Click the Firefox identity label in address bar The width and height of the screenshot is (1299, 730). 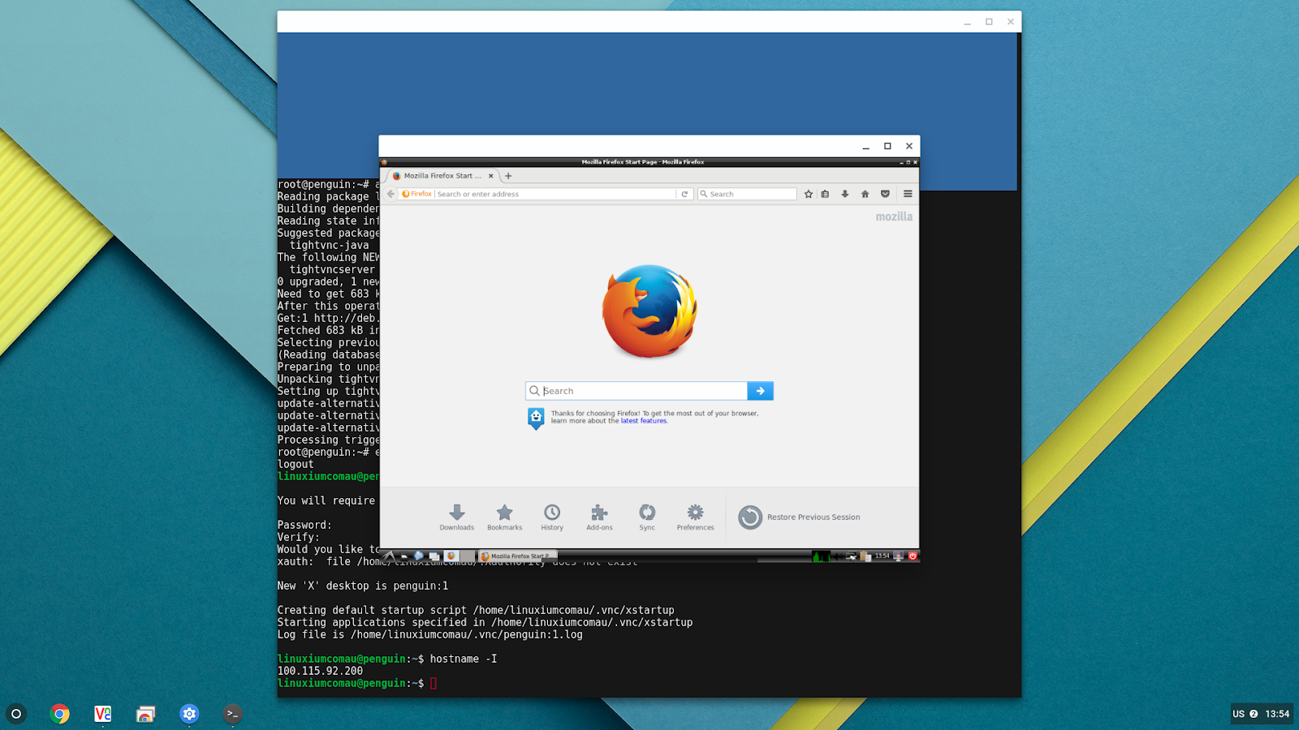click(x=417, y=194)
